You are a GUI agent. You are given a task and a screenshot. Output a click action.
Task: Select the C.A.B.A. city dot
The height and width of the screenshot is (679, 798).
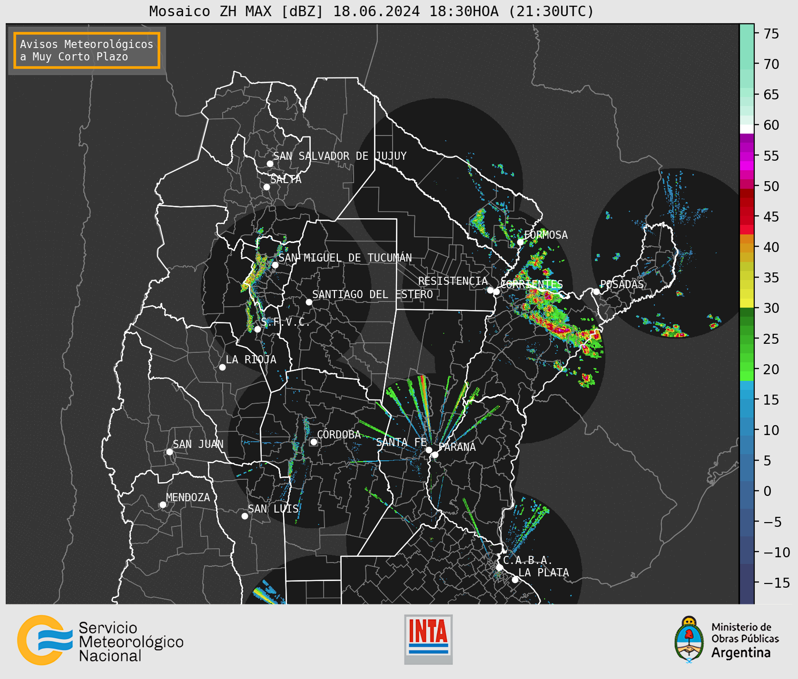pyautogui.click(x=499, y=567)
